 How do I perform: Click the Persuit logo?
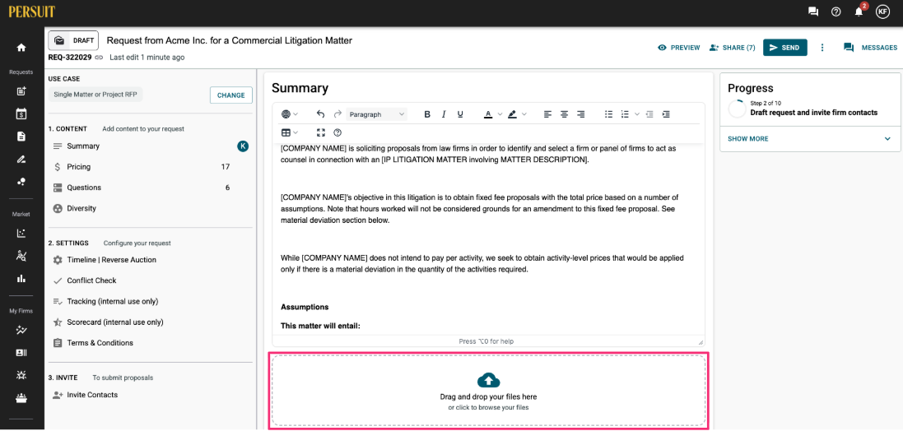pos(31,12)
